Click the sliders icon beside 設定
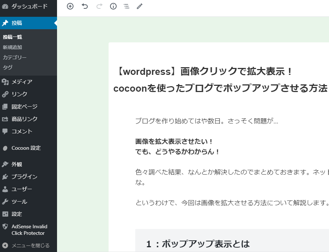329x252 pixels. pyautogui.click(x=5, y=214)
